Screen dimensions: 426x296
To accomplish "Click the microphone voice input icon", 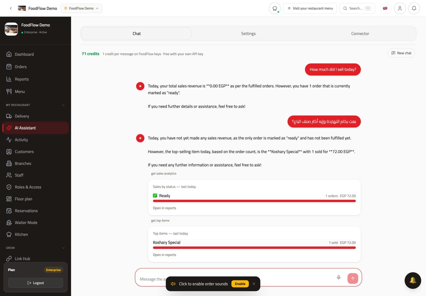I will click(339, 277).
